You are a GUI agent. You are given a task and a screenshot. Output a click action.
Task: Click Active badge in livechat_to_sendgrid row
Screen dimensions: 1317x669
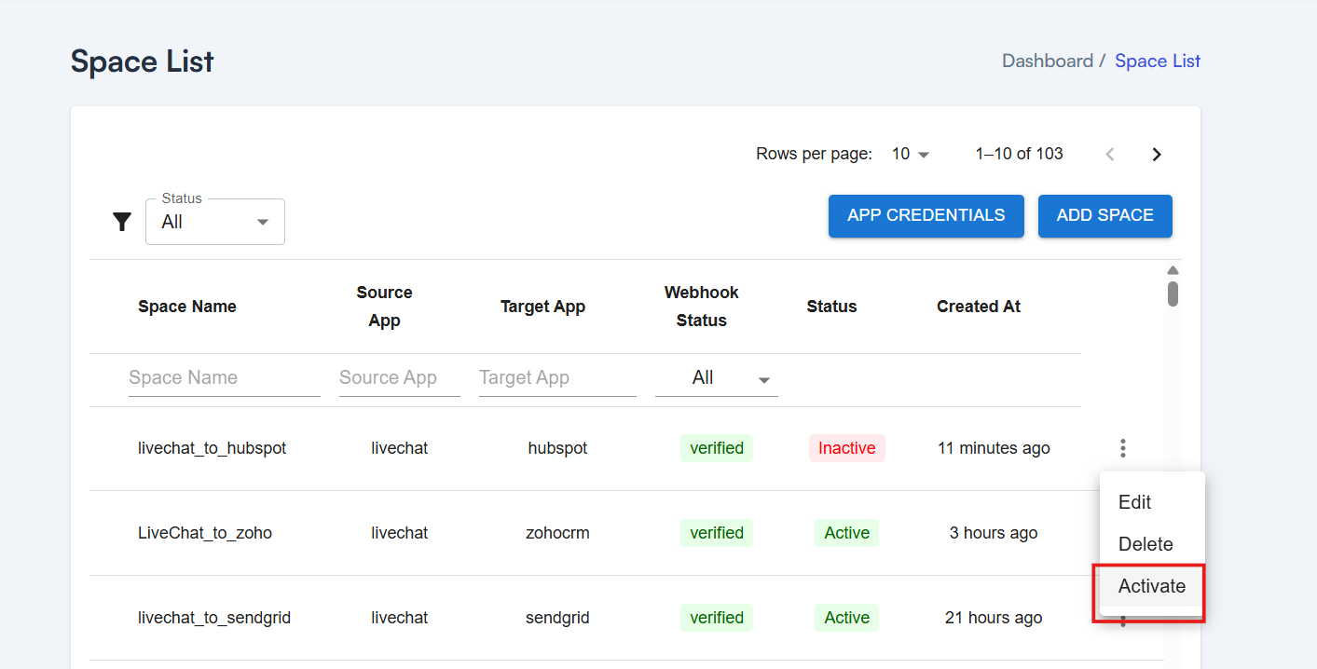[x=847, y=618]
